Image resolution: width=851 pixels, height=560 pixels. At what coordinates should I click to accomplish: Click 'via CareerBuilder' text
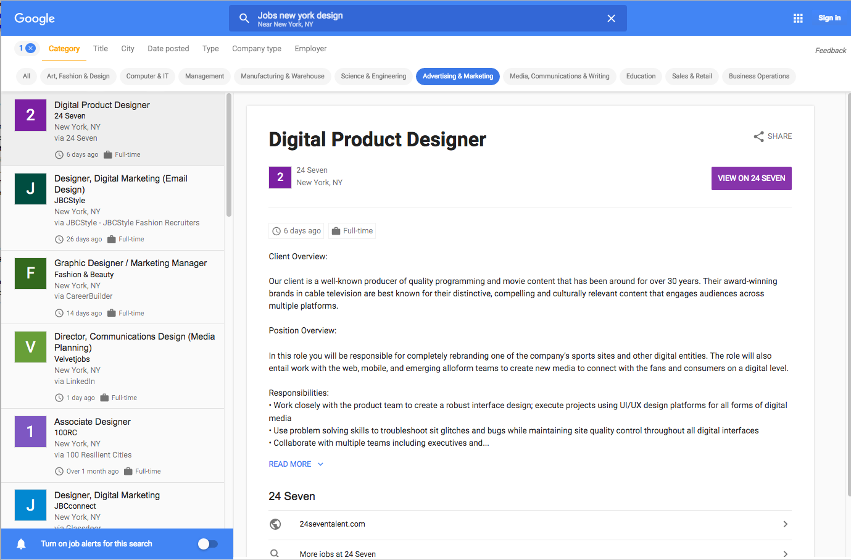click(83, 296)
